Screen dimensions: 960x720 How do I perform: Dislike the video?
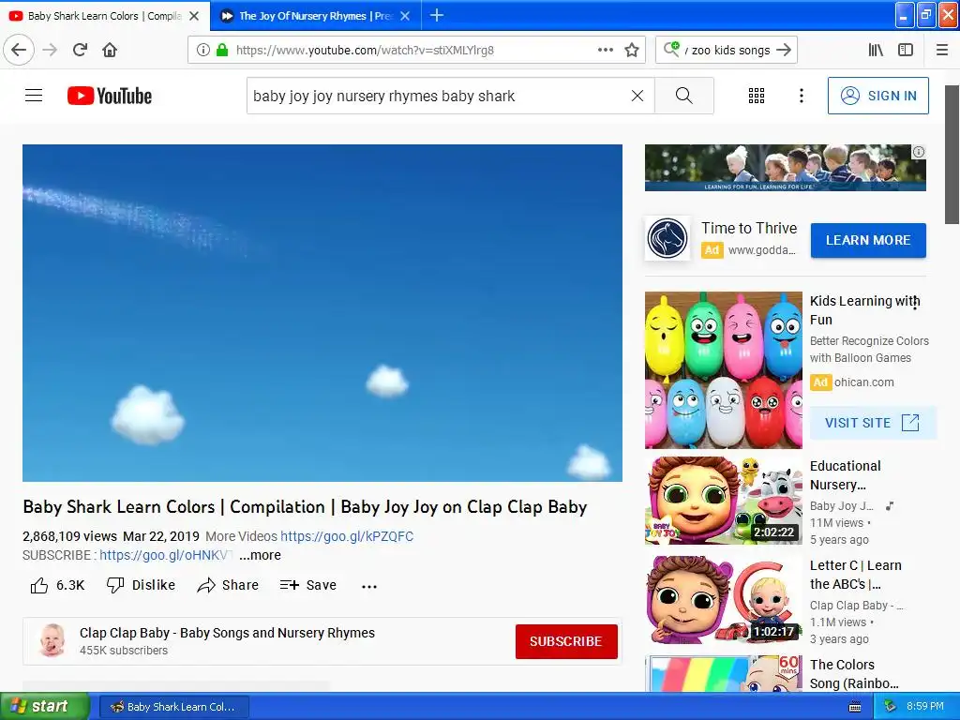[x=141, y=585]
